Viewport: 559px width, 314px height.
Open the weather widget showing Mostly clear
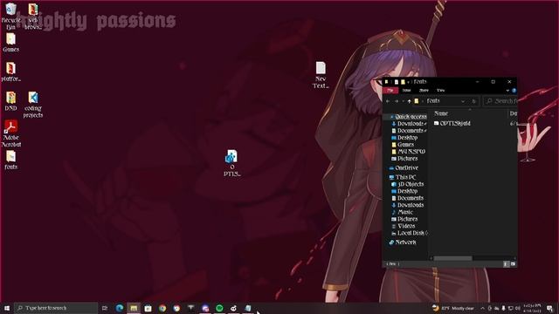453,308
